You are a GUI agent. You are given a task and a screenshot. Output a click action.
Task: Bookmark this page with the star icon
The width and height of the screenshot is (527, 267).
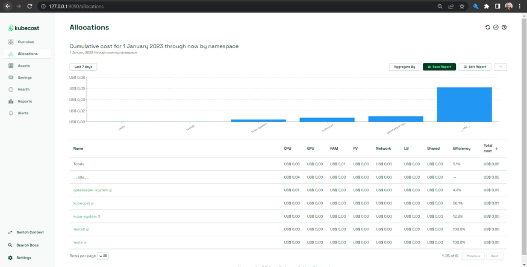point(462,6)
